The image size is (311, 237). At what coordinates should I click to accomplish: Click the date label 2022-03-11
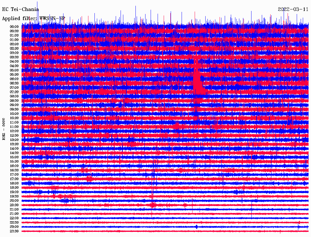pyautogui.click(x=293, y=9)
